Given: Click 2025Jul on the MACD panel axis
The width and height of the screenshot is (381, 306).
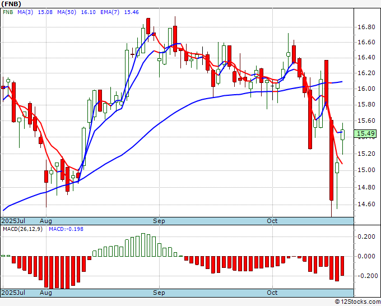Looking at the screenshot, I should coord(13,293).
